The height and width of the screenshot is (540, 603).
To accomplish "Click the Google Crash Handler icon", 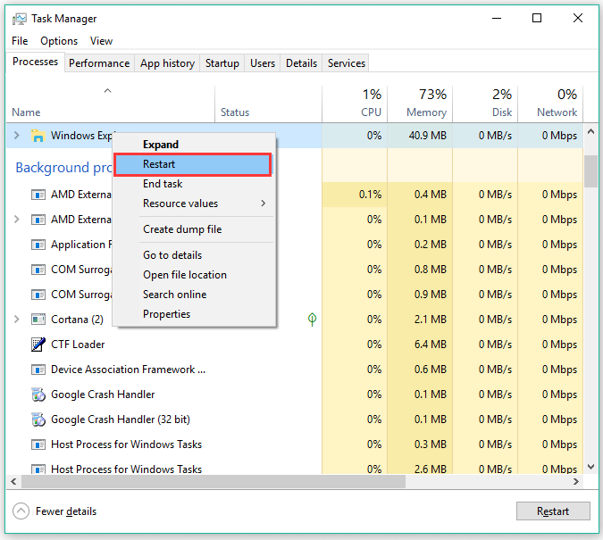I will (x=38, y=395).
